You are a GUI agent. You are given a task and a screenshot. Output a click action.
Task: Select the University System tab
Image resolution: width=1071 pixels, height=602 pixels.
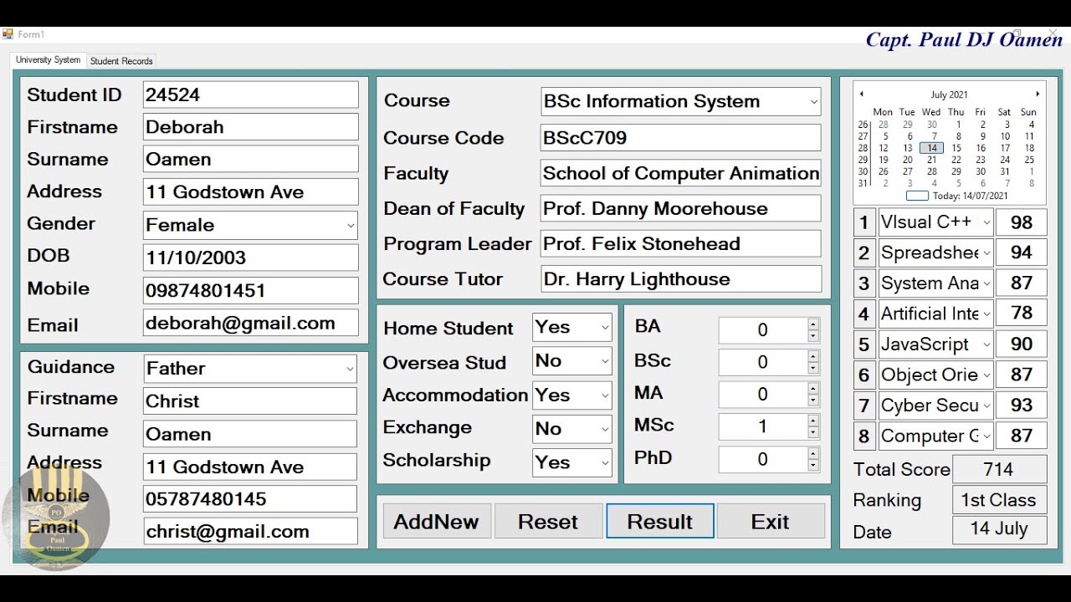click(49, 60)
